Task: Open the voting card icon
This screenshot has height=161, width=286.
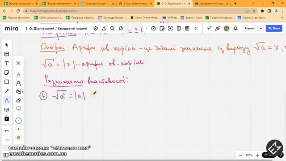Action: [x=162, y=29]
